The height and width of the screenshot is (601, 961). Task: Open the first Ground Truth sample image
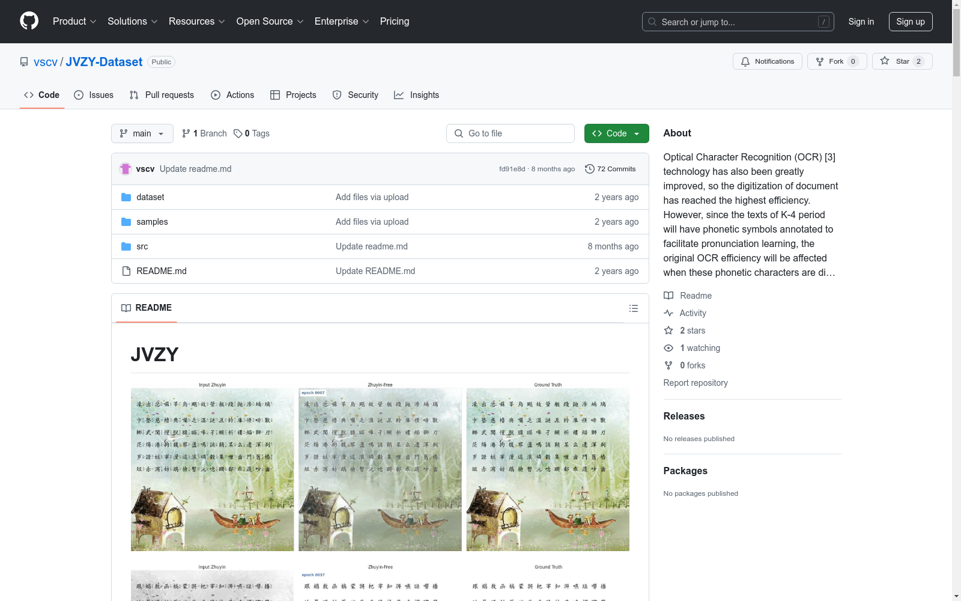click(x=548, y=469)
